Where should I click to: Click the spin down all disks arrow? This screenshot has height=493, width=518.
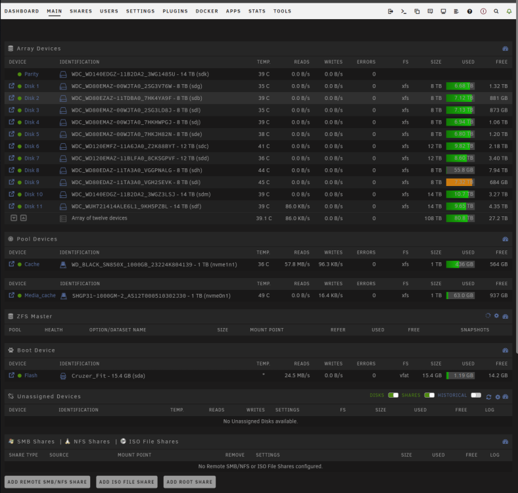pyautogui.click(x=14, y=218)
